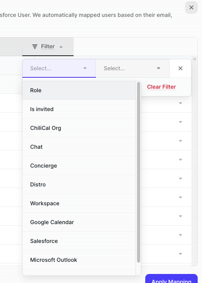
Task: Pick Distro from dropdown list
Action: tap(79, 184)
